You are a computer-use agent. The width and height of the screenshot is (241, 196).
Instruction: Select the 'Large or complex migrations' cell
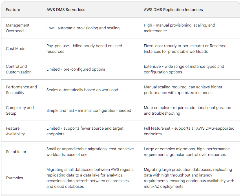(187, 152)
